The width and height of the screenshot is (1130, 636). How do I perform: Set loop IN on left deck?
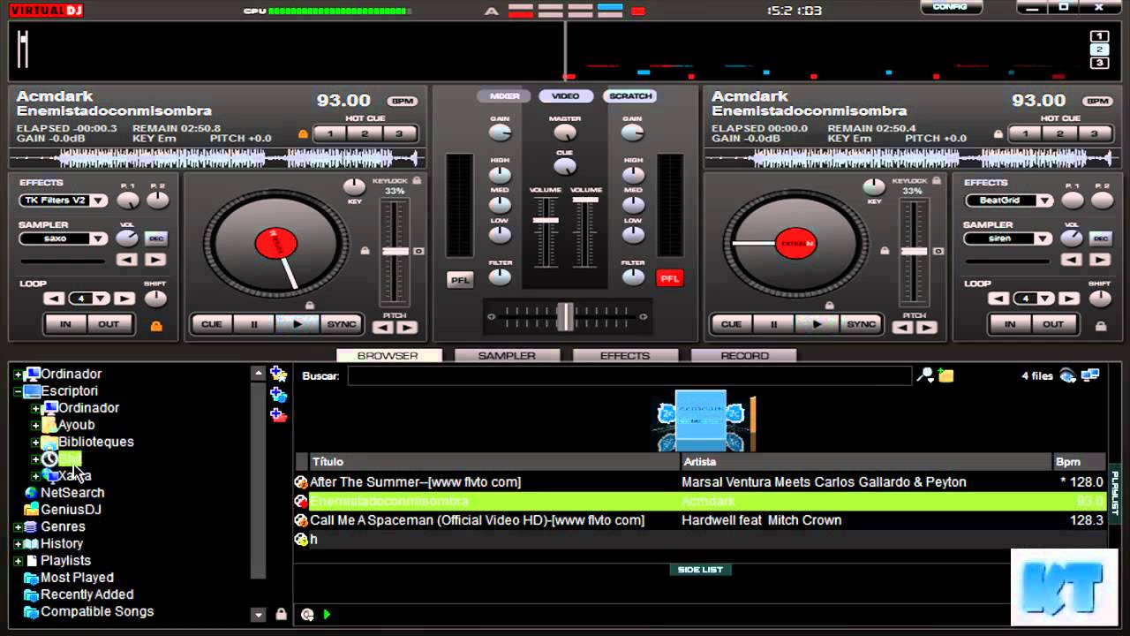coord(65,324)
